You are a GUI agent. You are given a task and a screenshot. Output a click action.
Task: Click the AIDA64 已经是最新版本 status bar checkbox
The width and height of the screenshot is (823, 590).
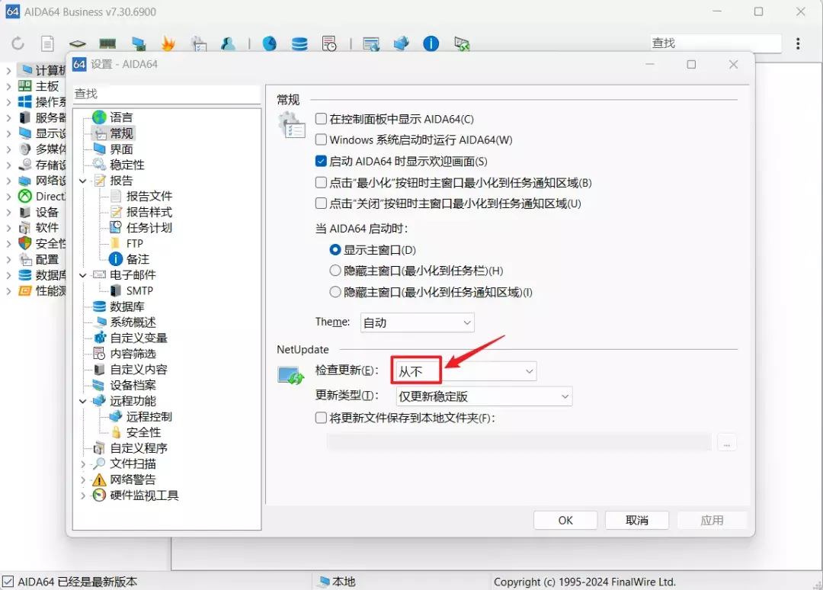click(x=8, y=582)
